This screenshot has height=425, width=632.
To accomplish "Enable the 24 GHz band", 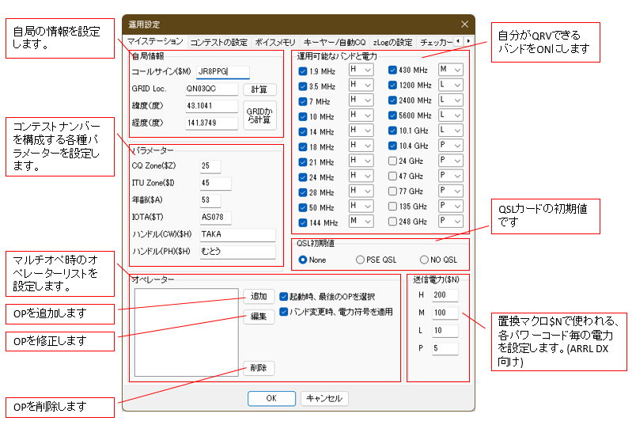I will pos(392,161).
